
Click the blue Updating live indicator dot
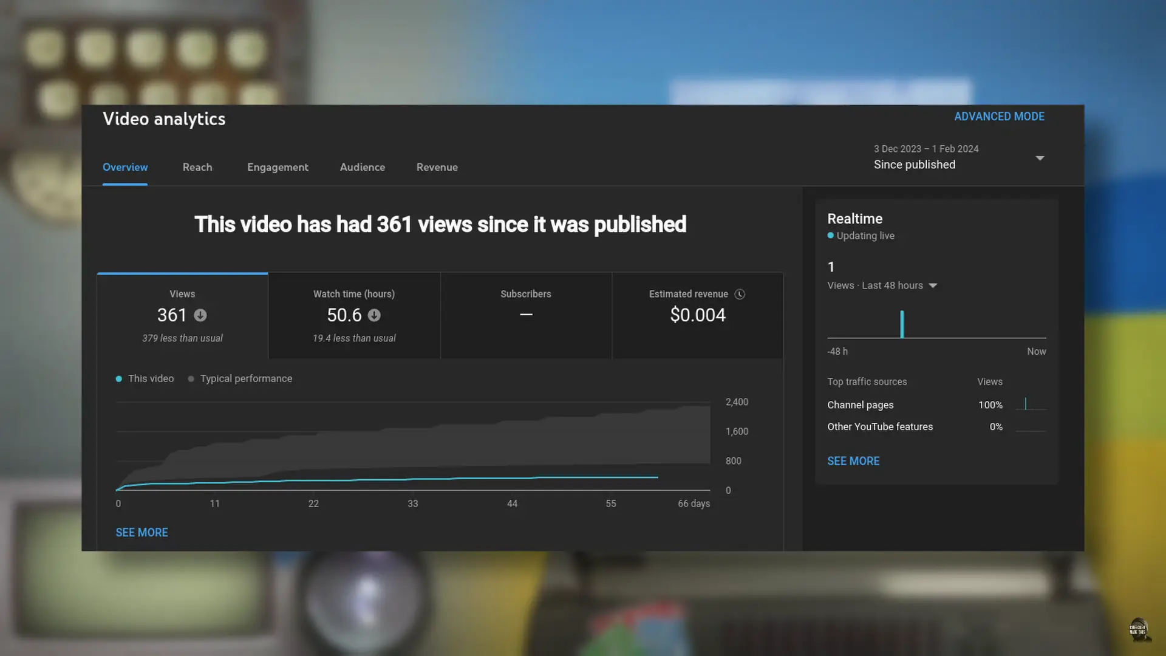click(x=830, y=236)
